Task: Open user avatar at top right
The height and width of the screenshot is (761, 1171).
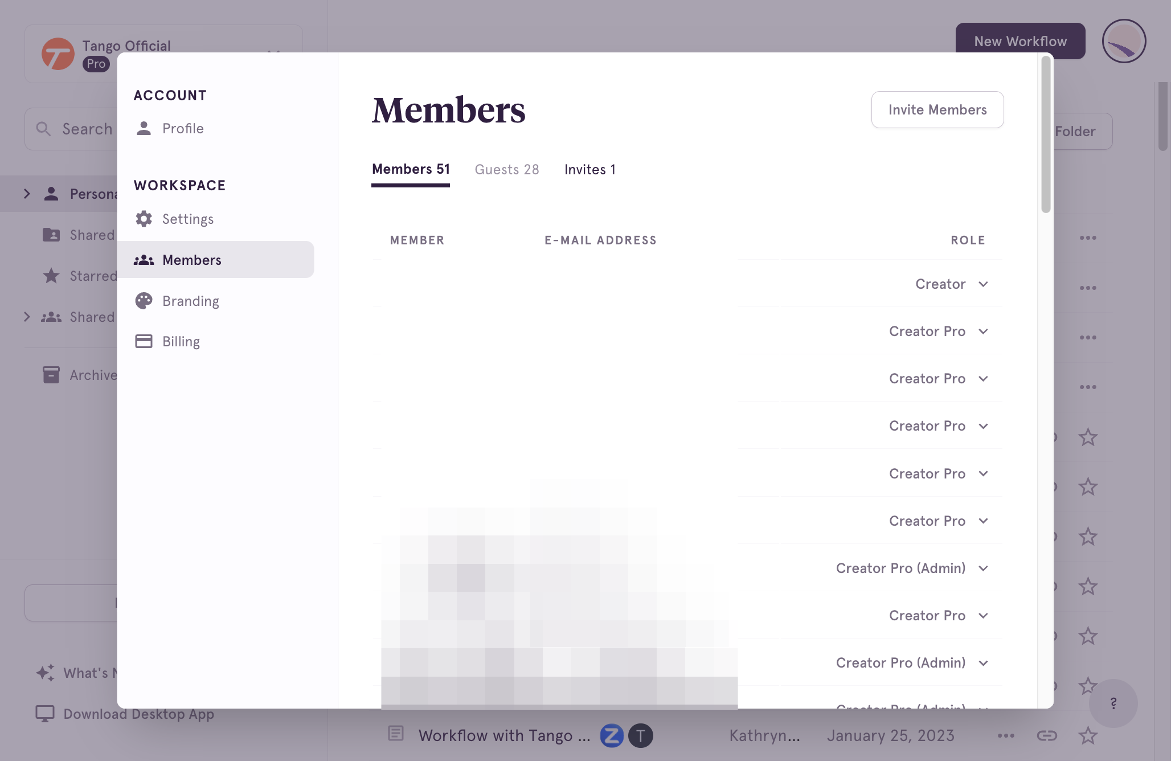Action: click(1124, 41)
